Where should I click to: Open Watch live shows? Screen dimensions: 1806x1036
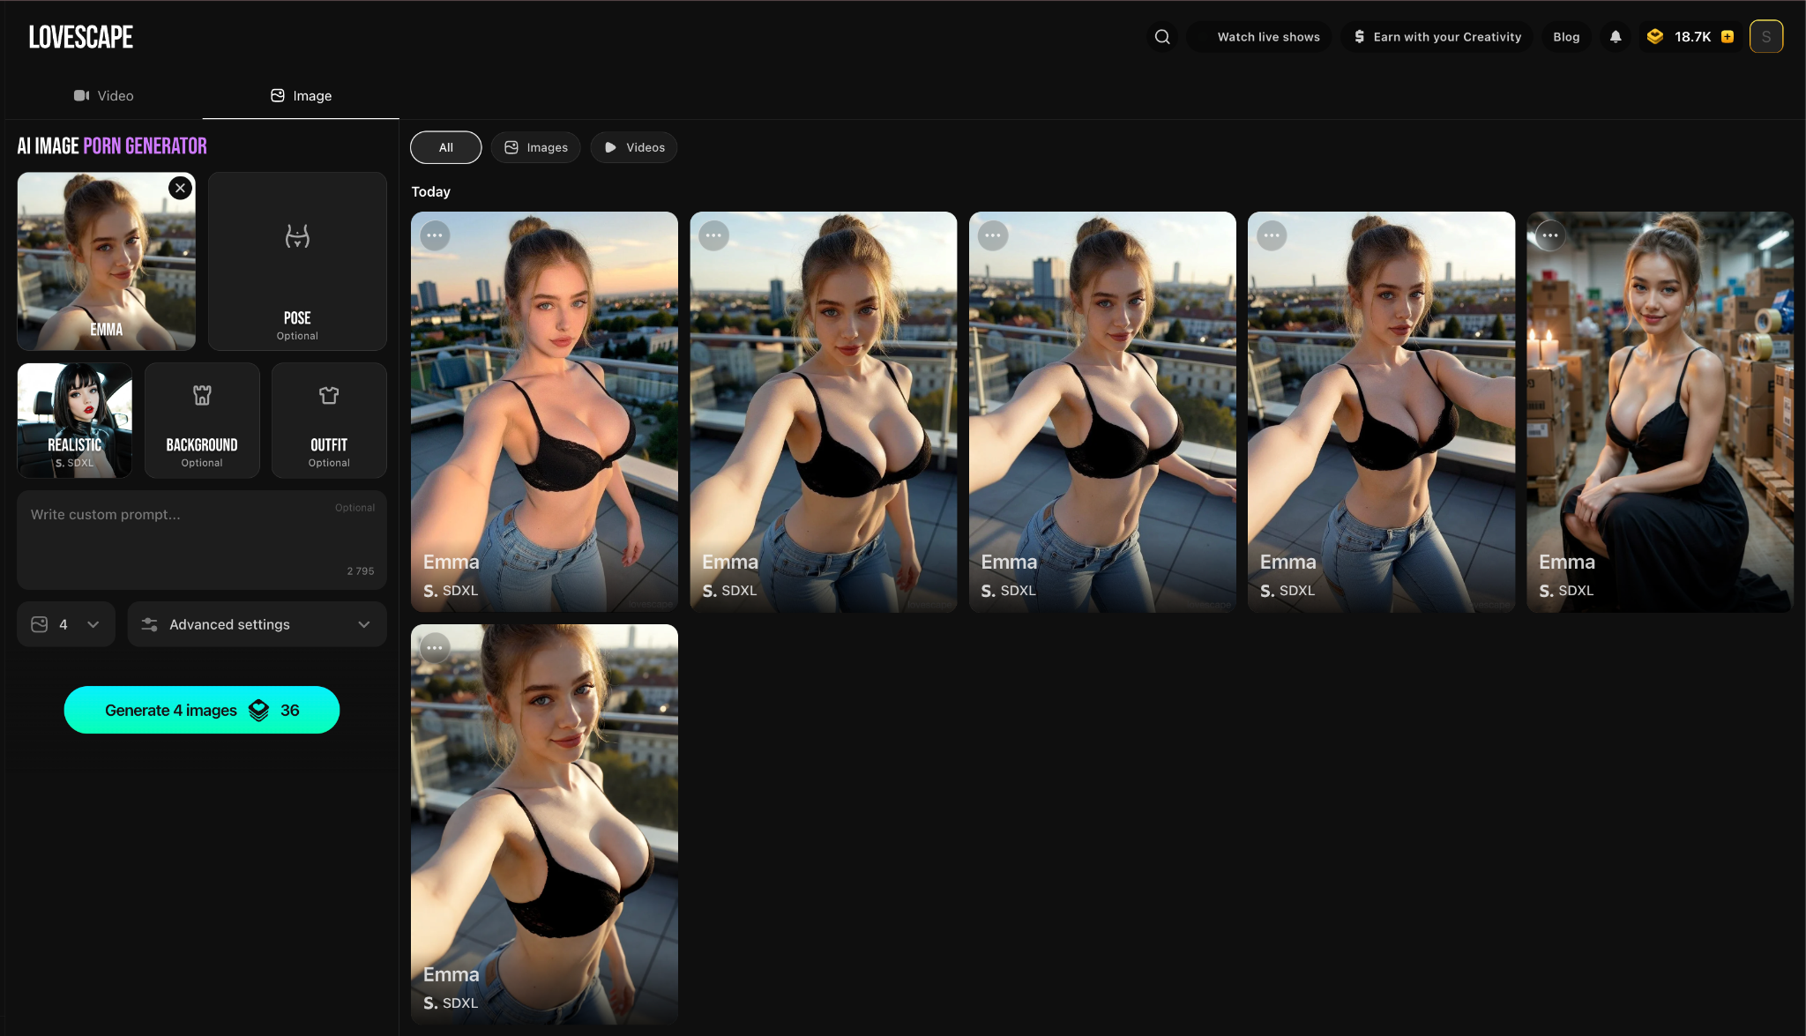click(1260, 36)
